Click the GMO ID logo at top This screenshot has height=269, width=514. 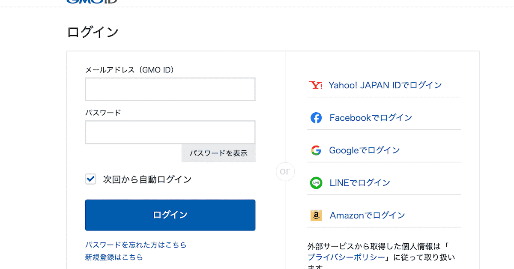point(92,1)
